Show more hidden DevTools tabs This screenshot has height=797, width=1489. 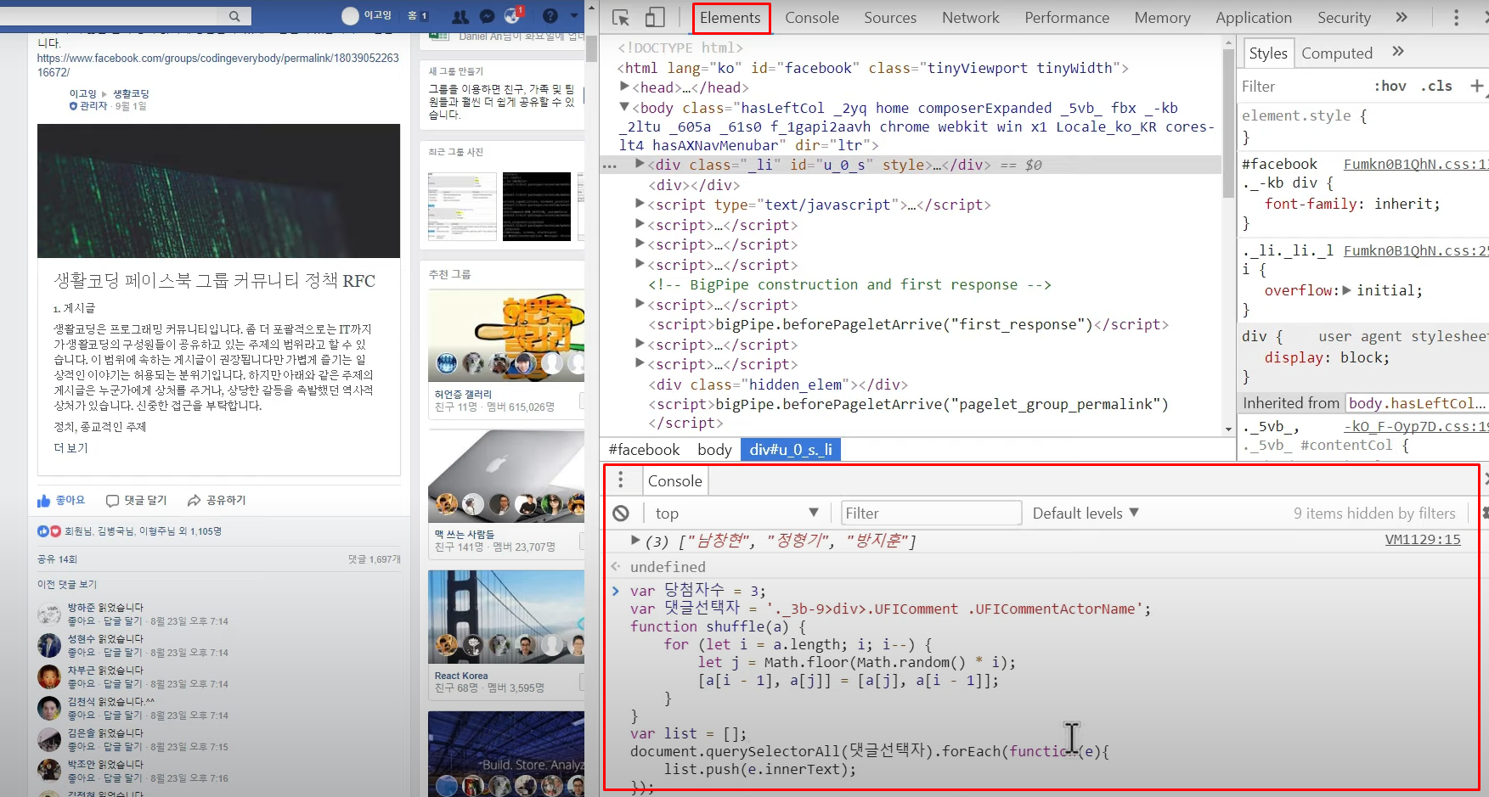coord(1402,18)
